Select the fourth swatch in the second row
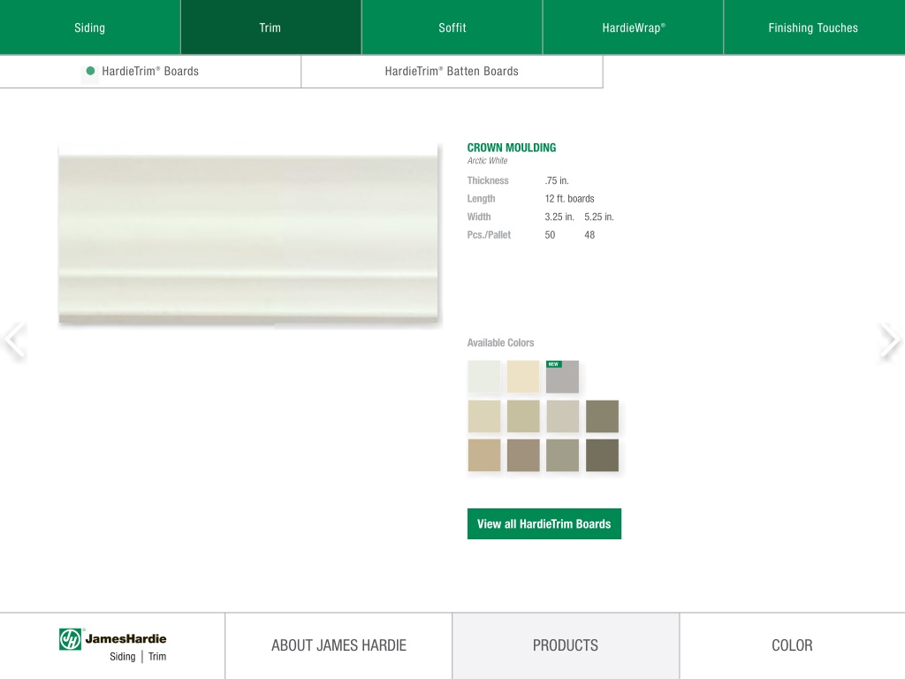905x679 pixels. (x=602, y=416)
